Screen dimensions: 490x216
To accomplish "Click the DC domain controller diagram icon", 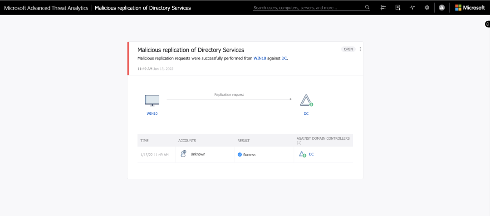I will tap(306, 100).
